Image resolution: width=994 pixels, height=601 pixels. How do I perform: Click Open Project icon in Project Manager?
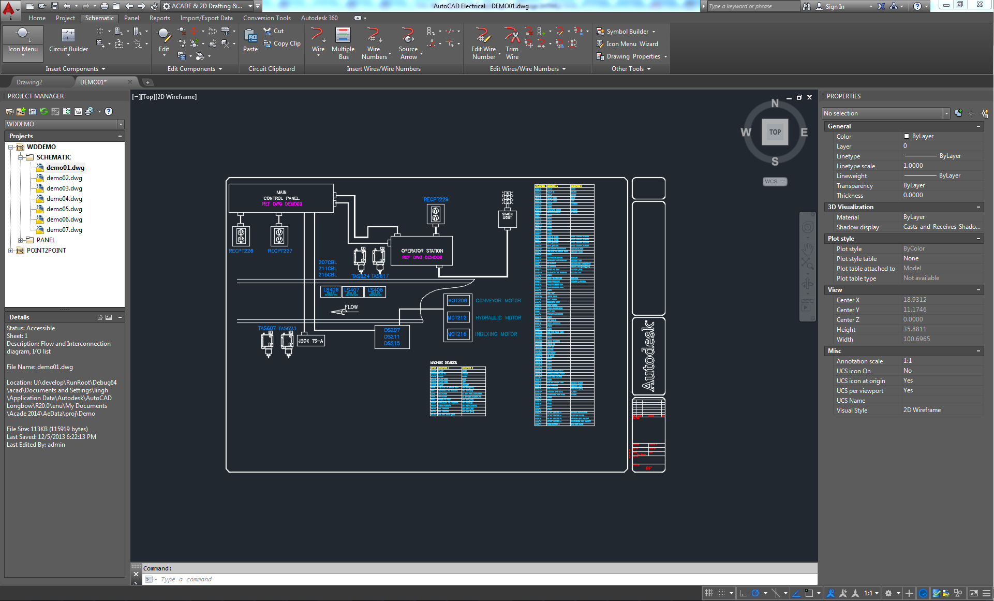coord(10,111)
